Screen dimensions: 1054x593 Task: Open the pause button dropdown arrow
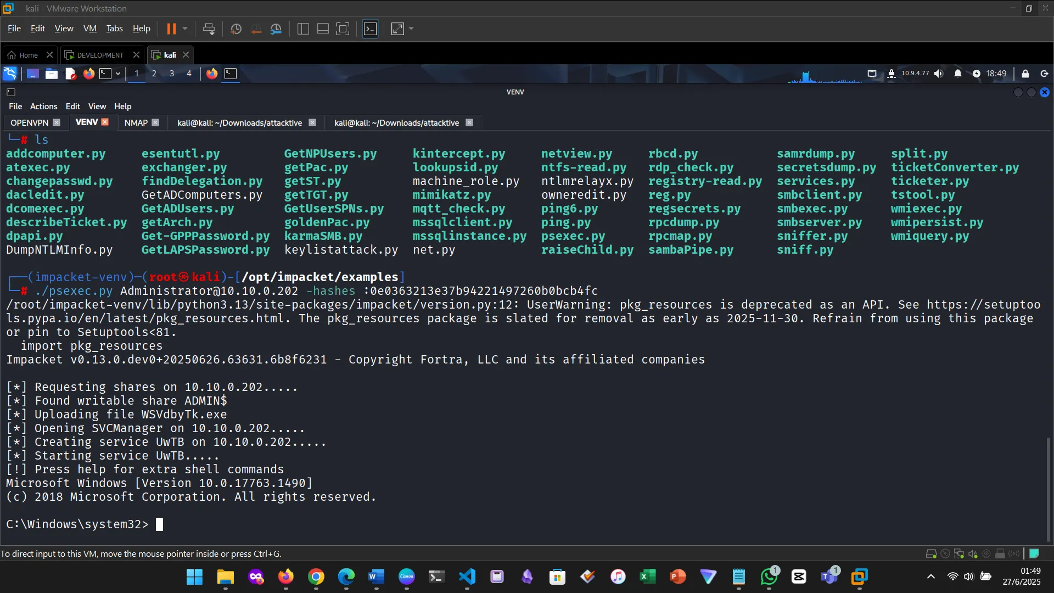tap(185, 29)
